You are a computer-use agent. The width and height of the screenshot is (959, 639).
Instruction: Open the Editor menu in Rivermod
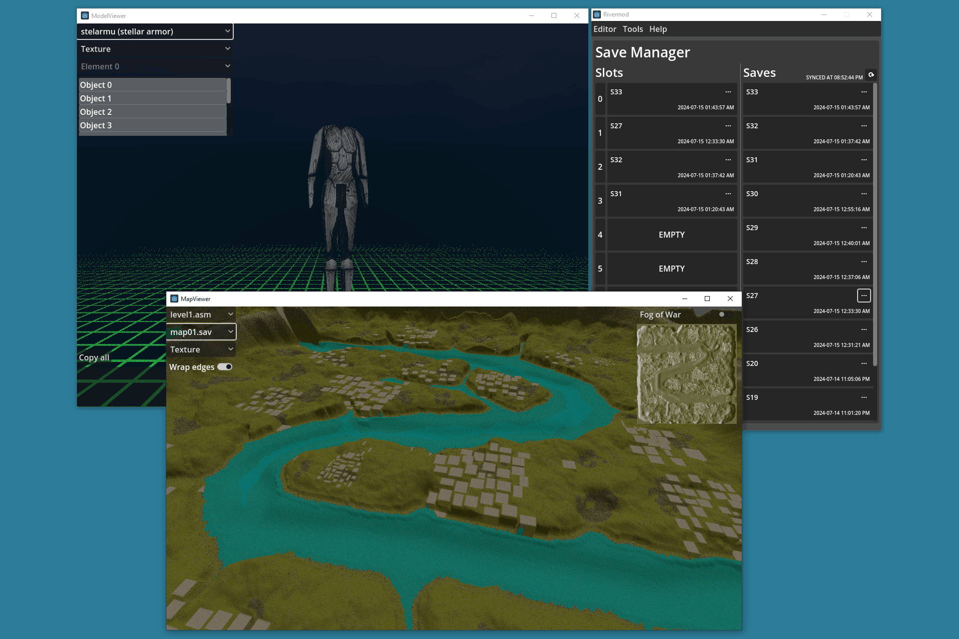[x=605, y=29]
